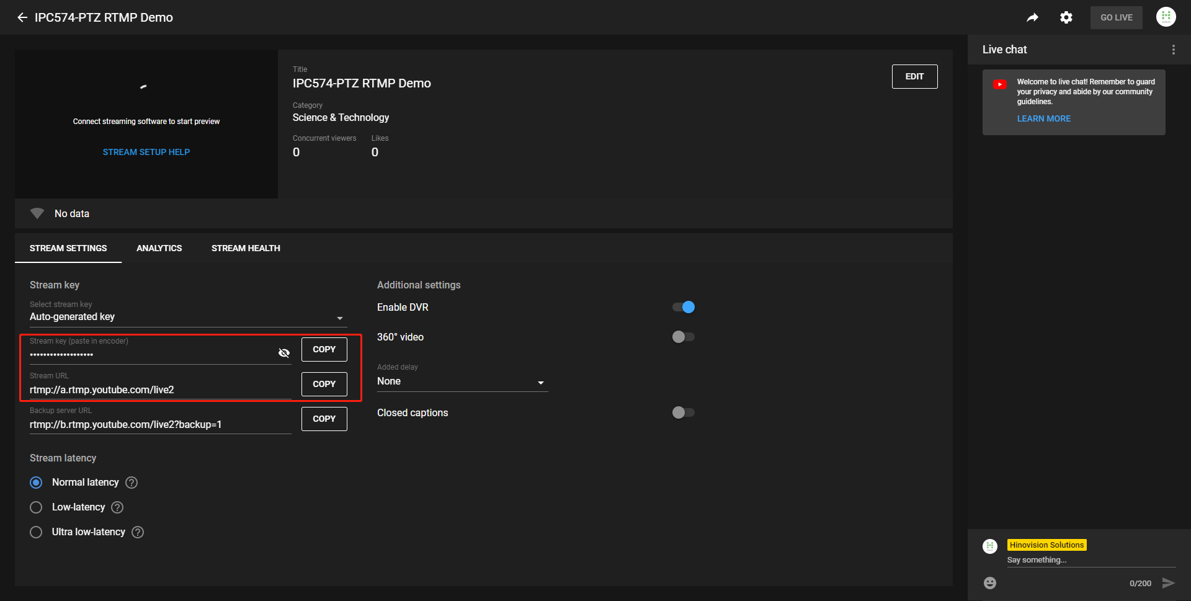Click the 0/200 character counter

(x=1140, y=583)
